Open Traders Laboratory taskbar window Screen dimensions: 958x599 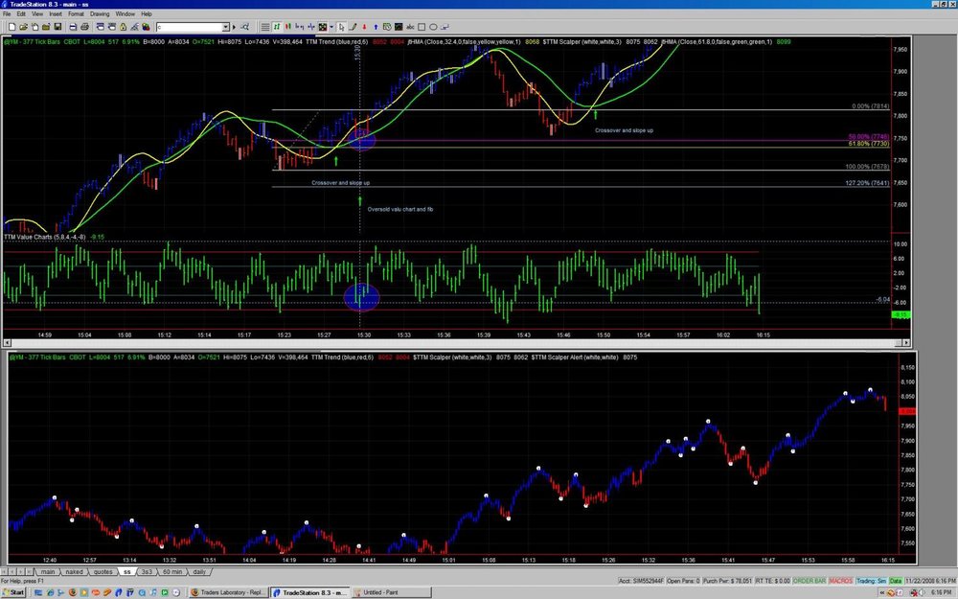point(227,592)
